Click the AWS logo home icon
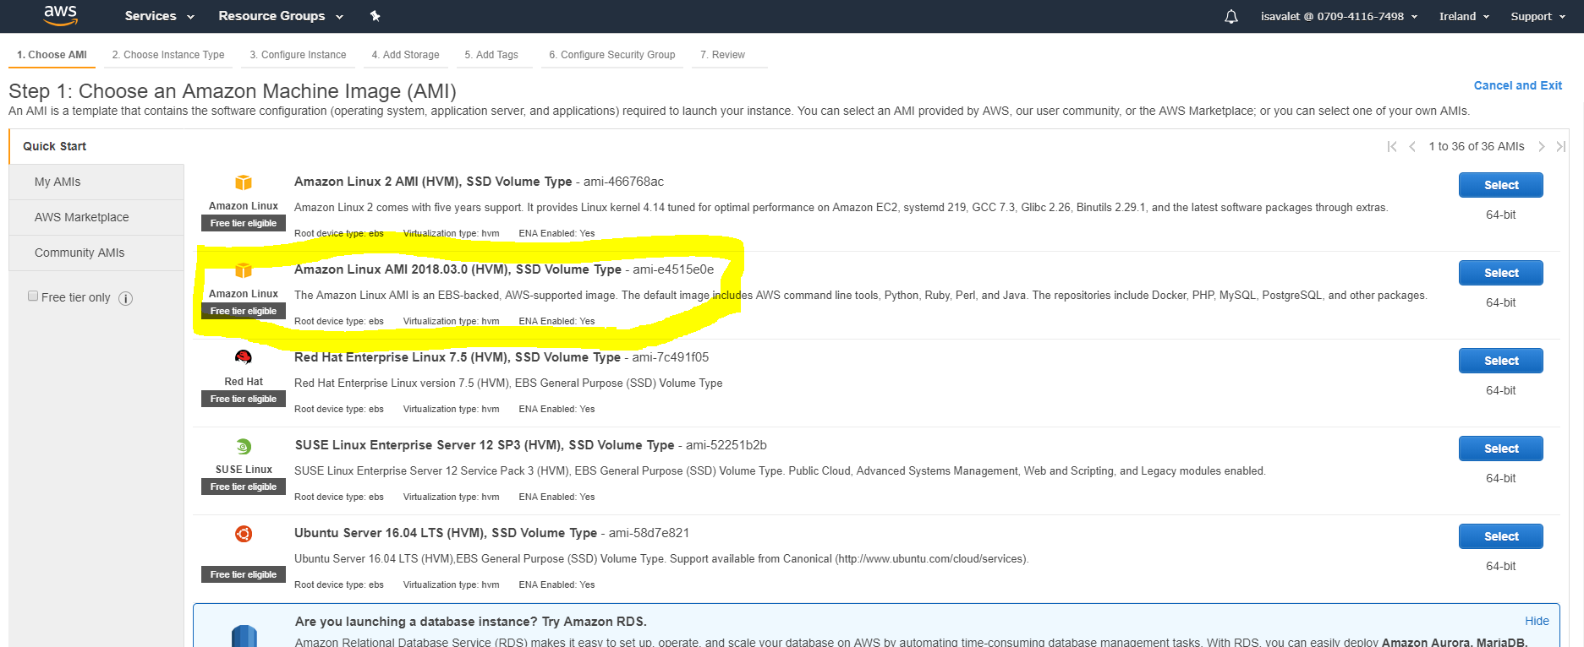This screenshot has height=647, width=1584. [60, 15]
